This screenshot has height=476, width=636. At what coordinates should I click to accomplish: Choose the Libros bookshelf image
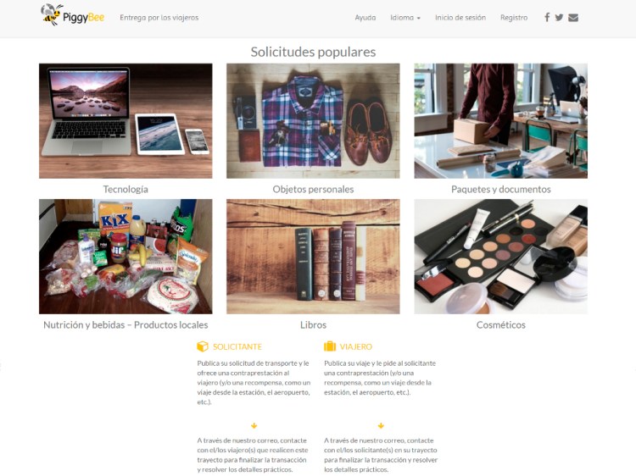pyautogui.click(x=313, y=257)
